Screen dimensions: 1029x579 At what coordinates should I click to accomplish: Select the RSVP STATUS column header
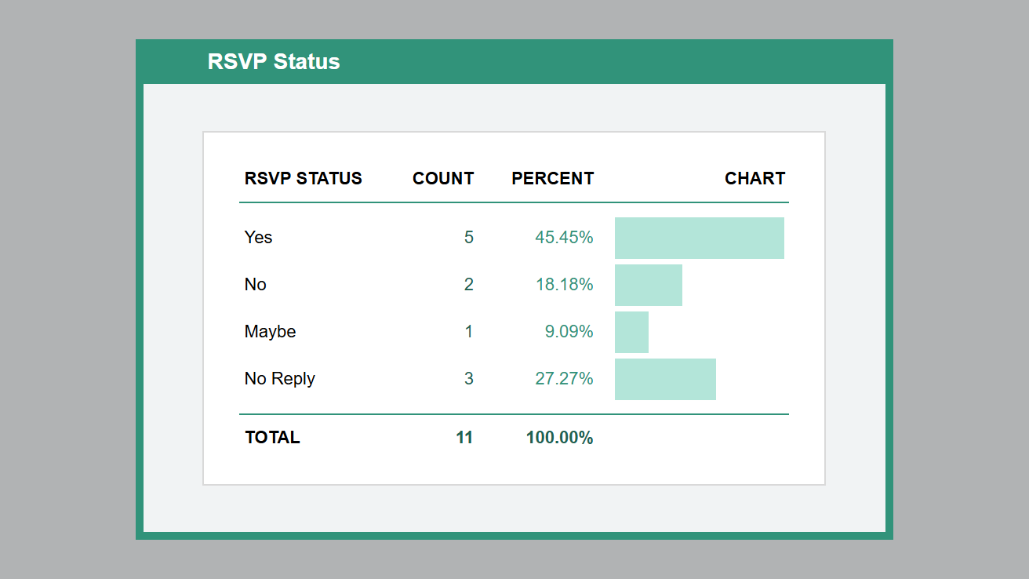click(303, 178)
